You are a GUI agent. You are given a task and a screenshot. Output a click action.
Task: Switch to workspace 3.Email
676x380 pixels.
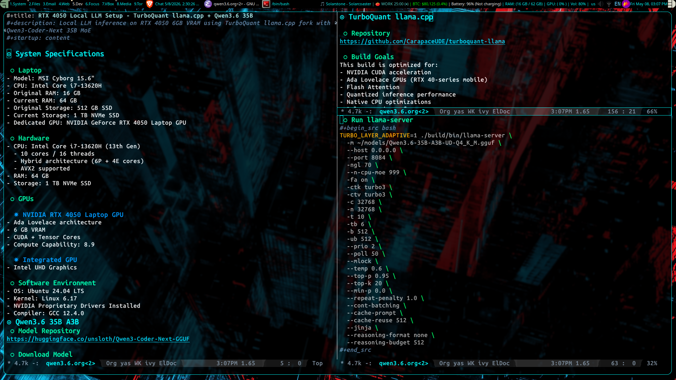(x=49, y=4)
